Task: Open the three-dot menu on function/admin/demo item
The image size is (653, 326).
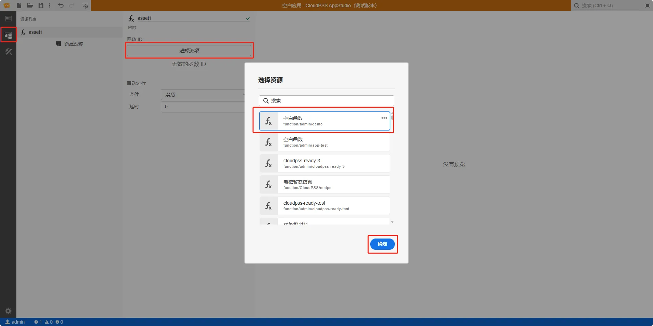Action: (x=384, y=118)
